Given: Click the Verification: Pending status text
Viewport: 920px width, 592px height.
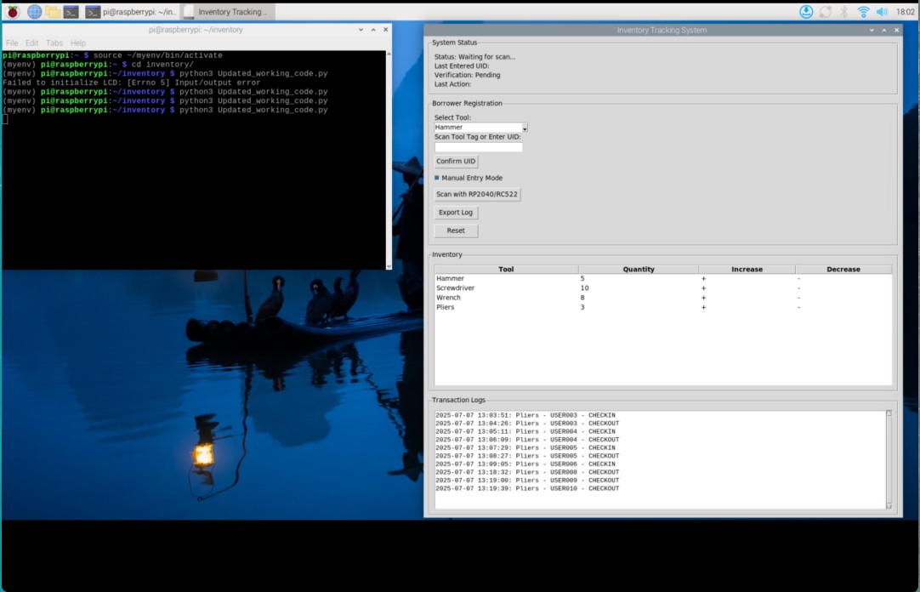Looking at the screenshot, I should pyautogui.click(x=467, y=75).
